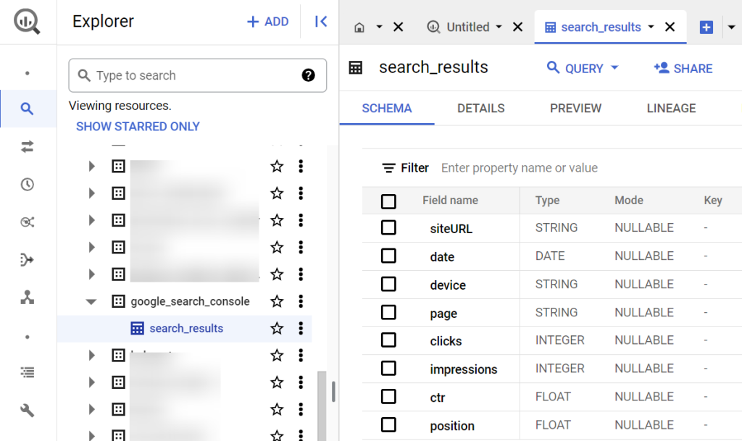Check the device field checkbox
This screenshot has height=441, width=742.
388,284
